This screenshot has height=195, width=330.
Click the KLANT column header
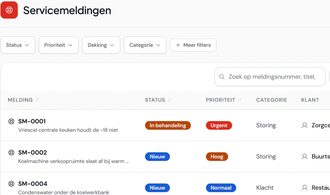click(x=310, y=100)
